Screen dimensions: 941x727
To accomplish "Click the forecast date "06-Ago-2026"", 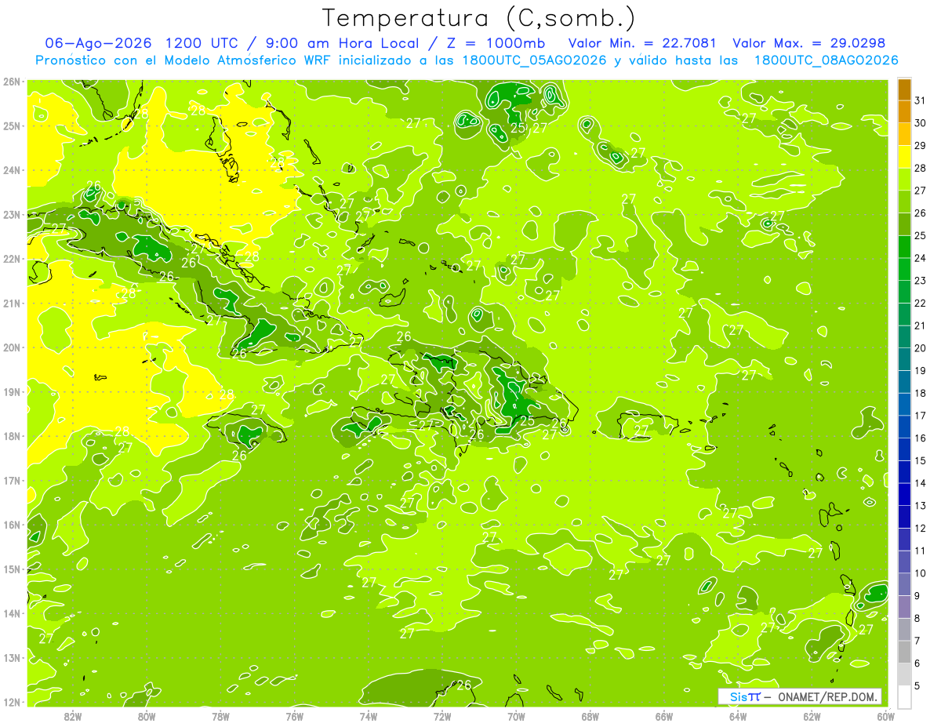I will pos(98,43).
